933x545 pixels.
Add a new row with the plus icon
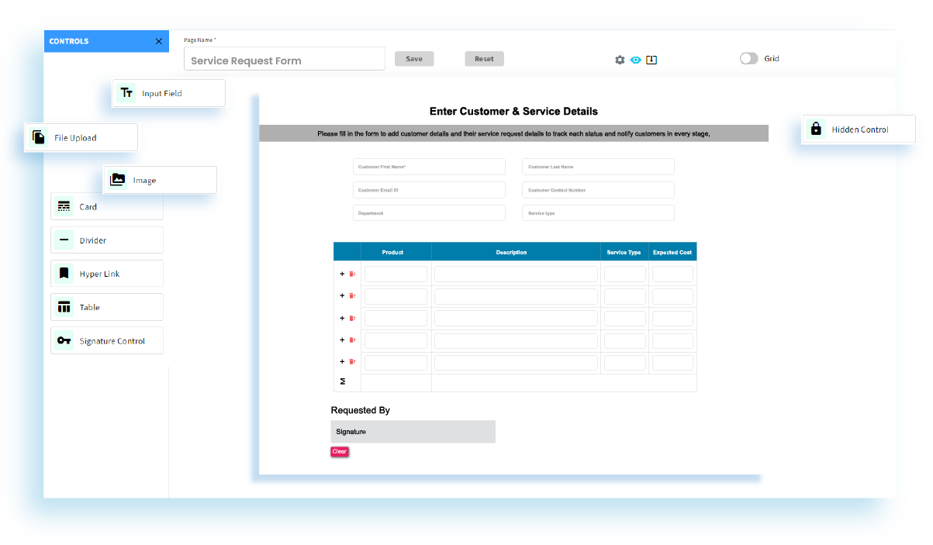coord(341,274)
